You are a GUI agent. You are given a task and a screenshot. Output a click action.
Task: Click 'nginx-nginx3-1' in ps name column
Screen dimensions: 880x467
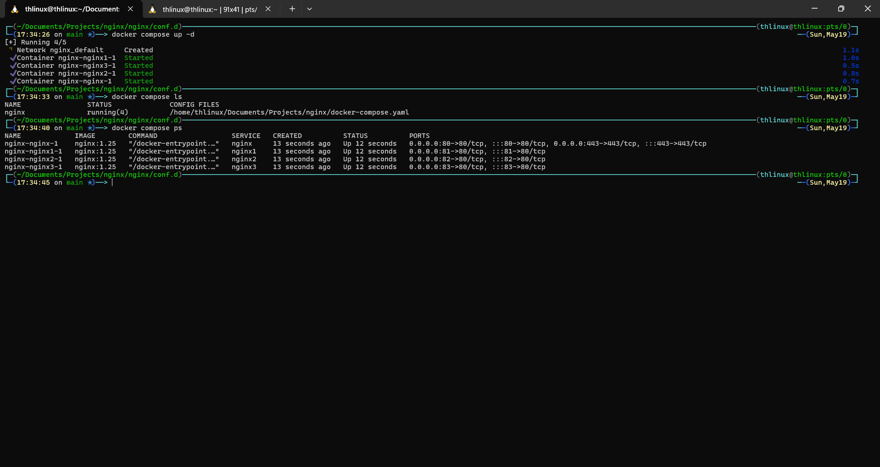[33, 167]
